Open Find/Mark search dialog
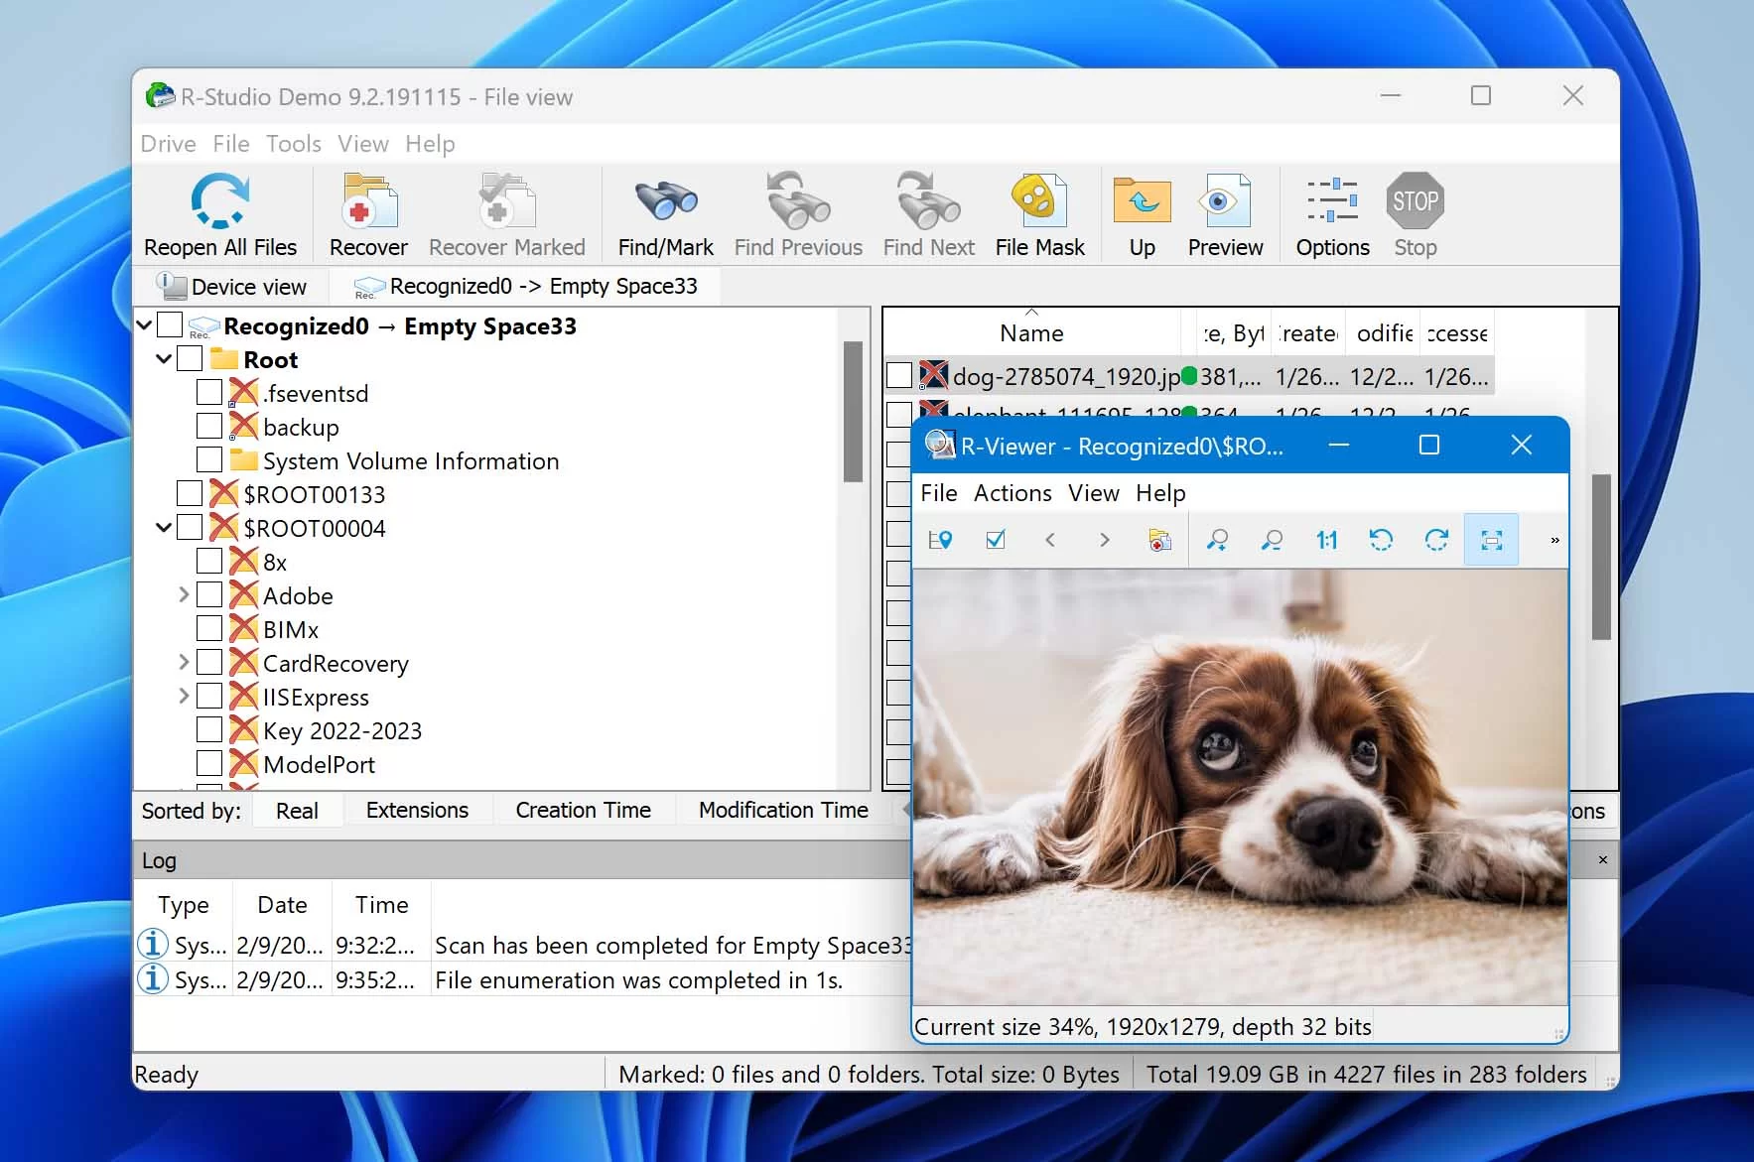 click(664, 213)
